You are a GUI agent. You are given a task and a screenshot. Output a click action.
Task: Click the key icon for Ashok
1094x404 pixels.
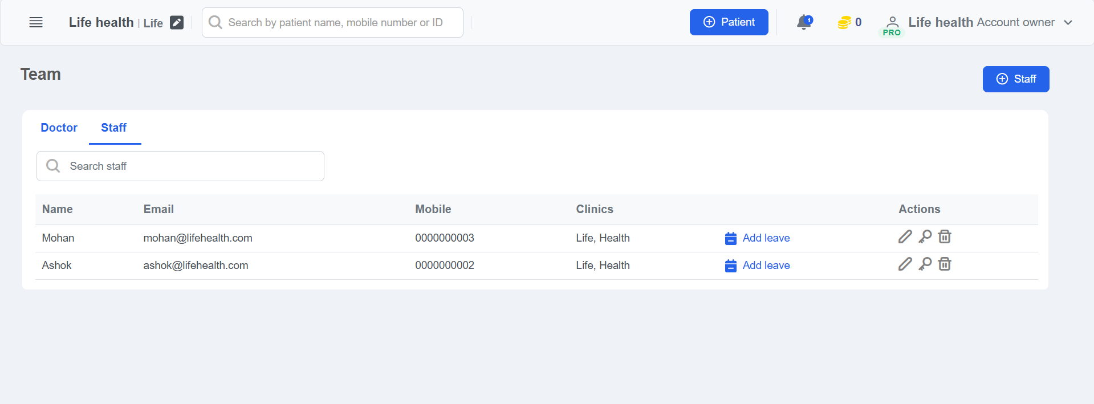pyautogui.click(x=925, y=264)
